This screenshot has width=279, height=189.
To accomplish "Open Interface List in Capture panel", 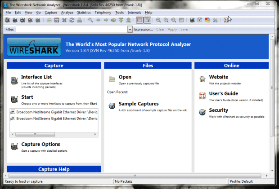I will pyautogui.click(x=36, y=77).
